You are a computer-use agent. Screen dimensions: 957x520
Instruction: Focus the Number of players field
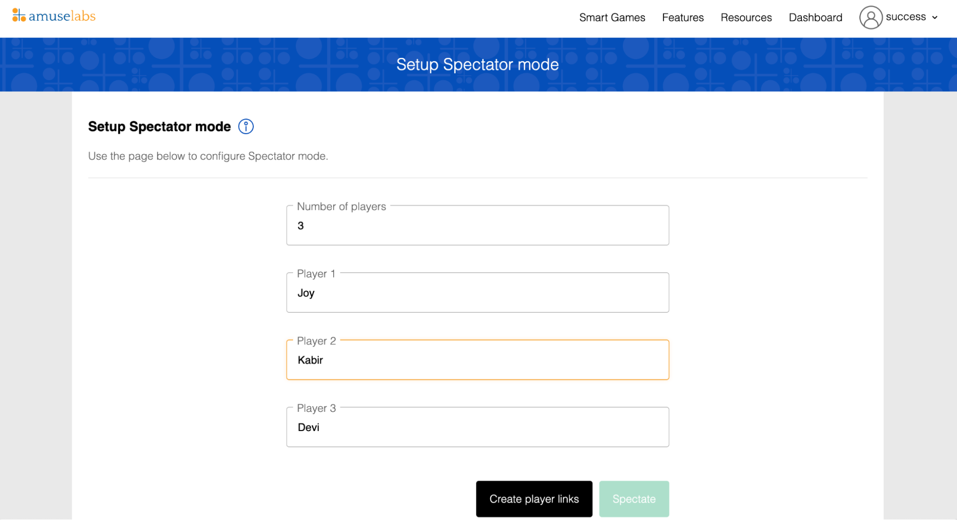477,225
